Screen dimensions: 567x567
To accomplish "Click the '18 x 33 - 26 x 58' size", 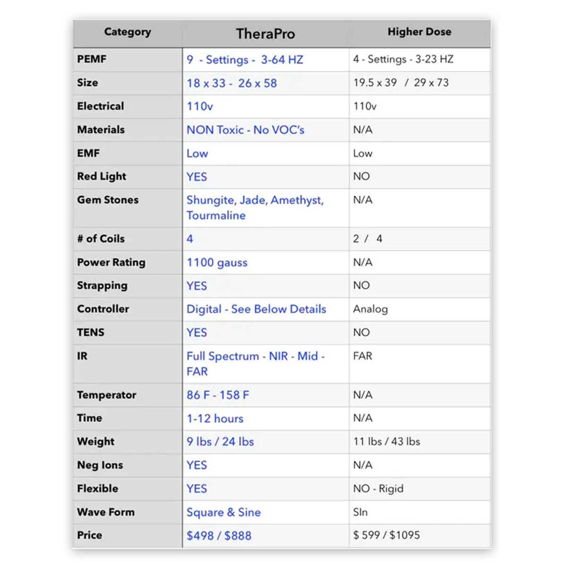I will tap(232, 83).
